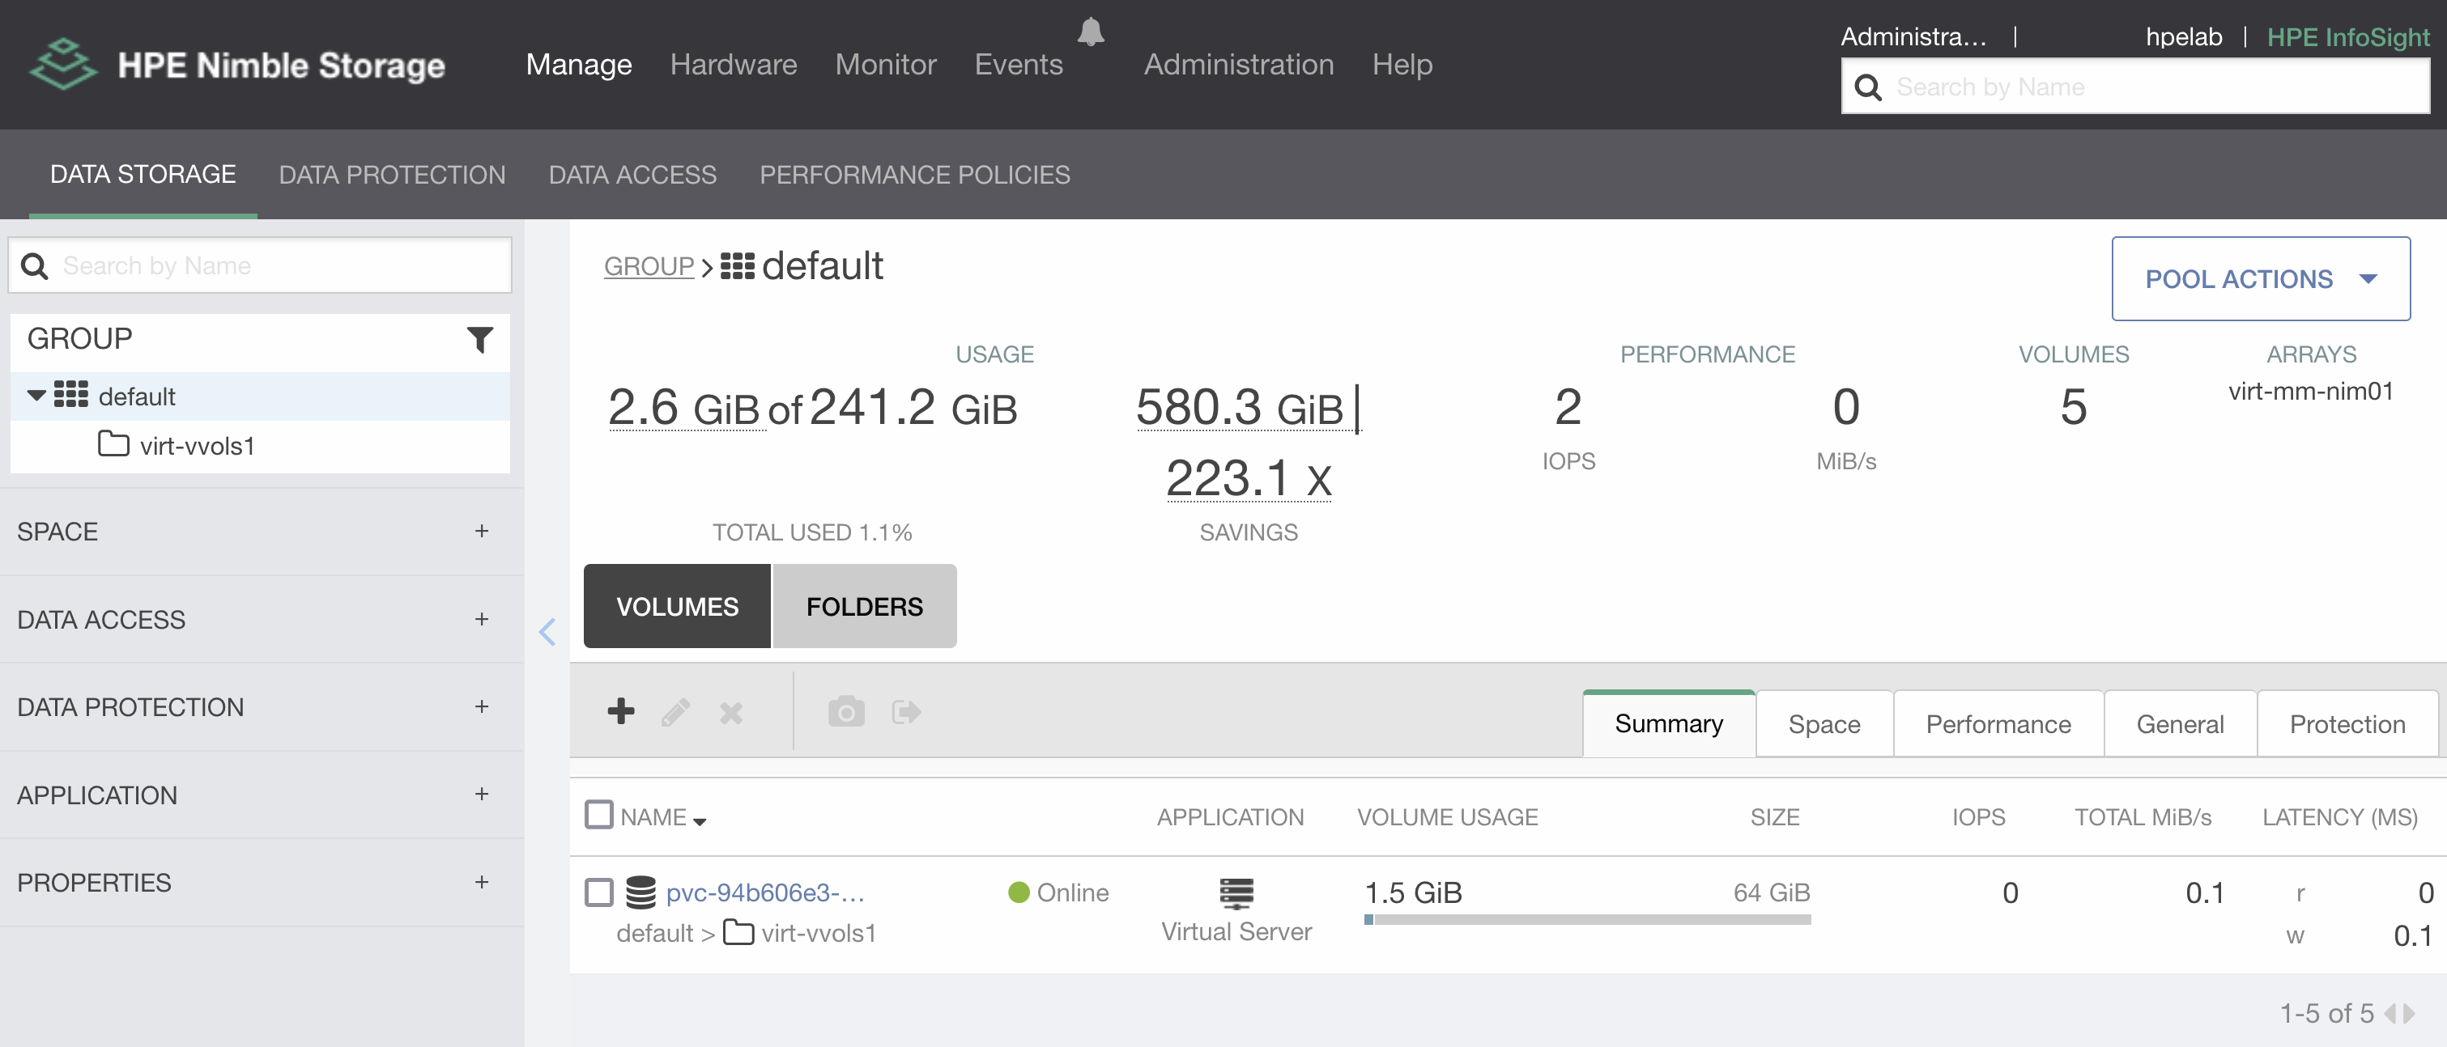Take snapshot using the camera icon

[x=845, y=711]
